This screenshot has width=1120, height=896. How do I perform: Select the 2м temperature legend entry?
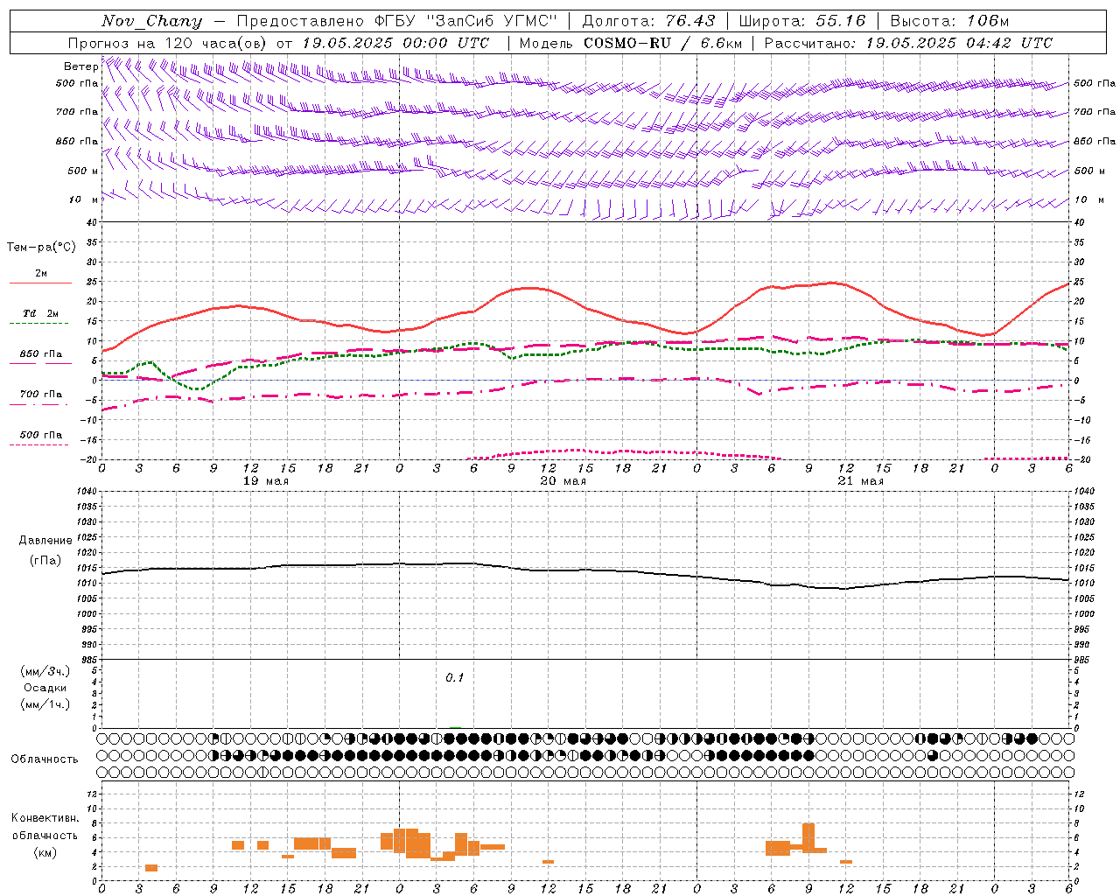pyautogui.click(x=41, y=274)
